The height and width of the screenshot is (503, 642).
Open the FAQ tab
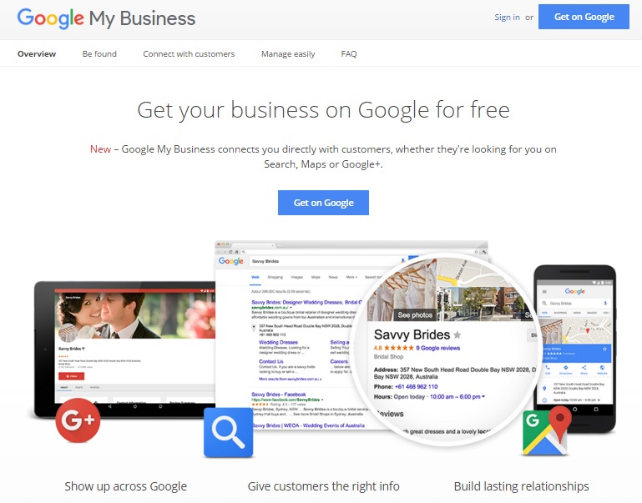click(349, 54)
